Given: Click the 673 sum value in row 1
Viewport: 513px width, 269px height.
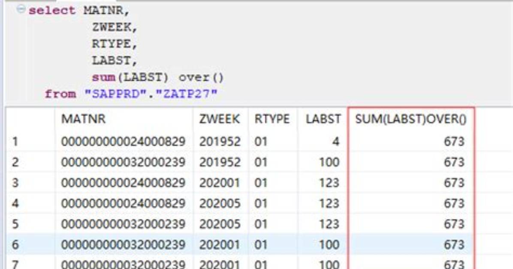Looking at the screenshot, I should click(454, 141).
